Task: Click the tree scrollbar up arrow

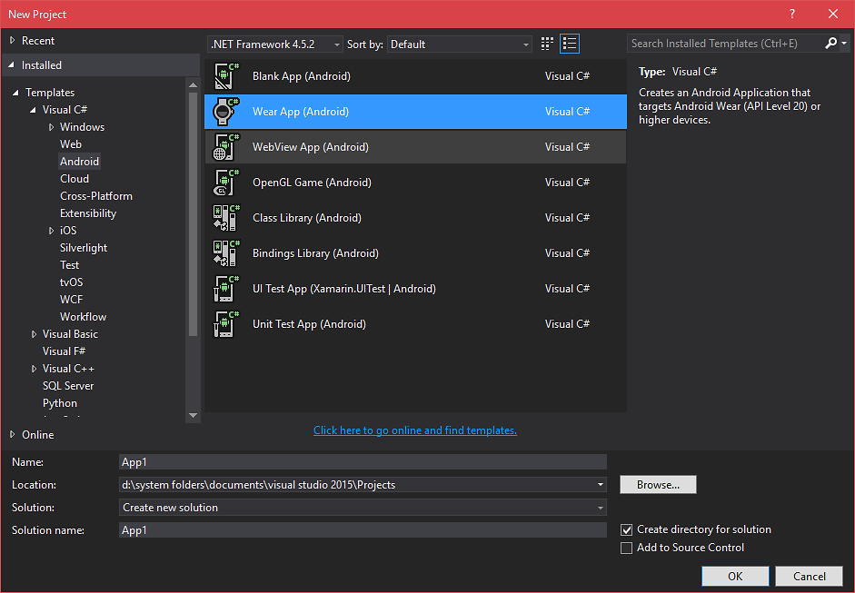Action: coord(193,85)
